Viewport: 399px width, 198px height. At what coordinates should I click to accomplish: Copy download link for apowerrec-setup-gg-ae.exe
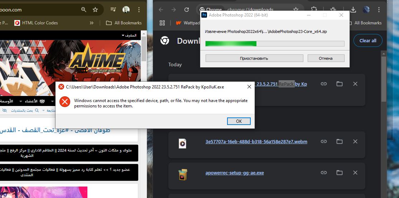324,173
